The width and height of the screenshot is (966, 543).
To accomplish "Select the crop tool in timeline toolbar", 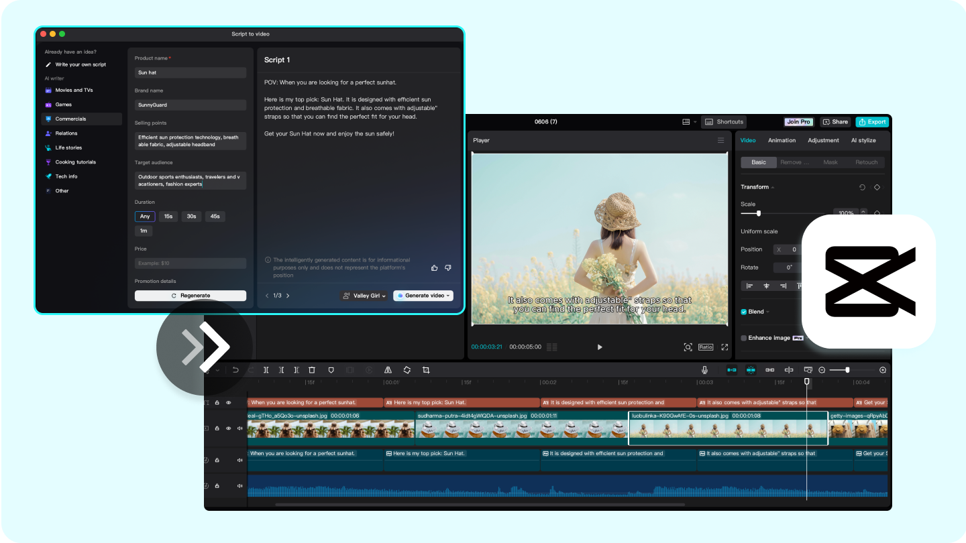I will (426, 370).
